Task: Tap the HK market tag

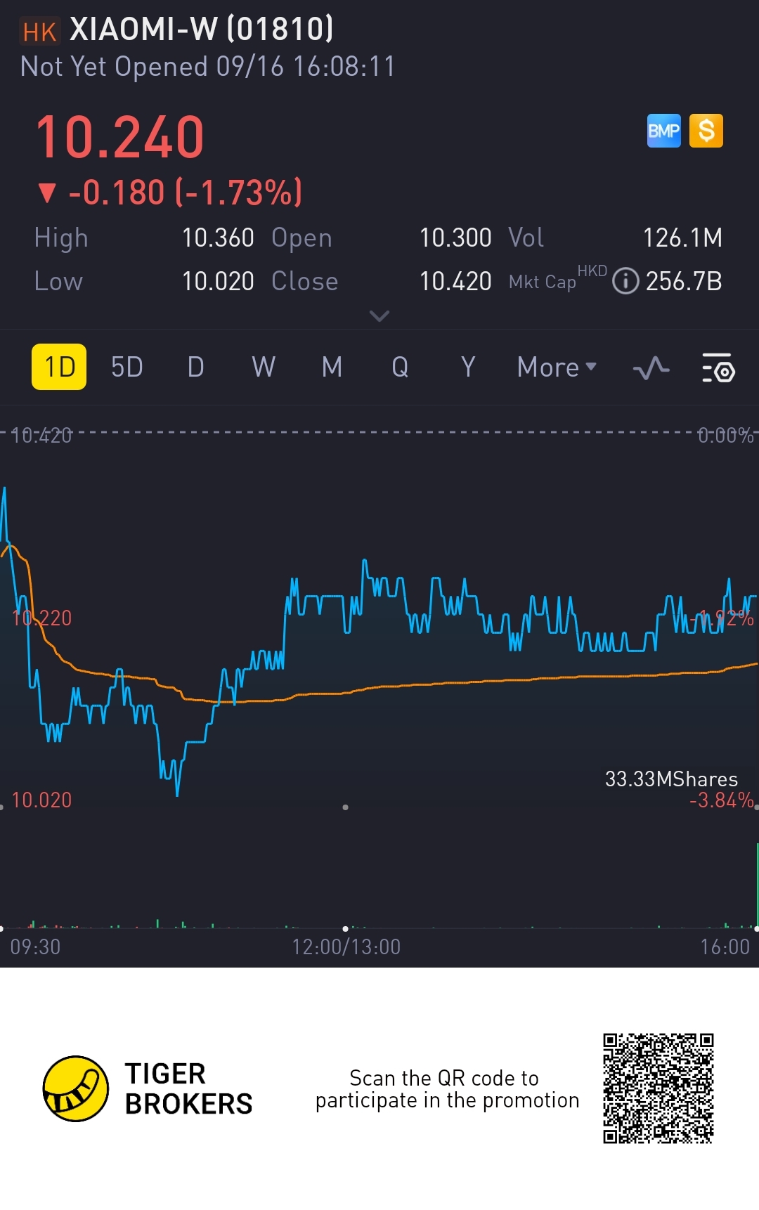Action: pos(39,32)
